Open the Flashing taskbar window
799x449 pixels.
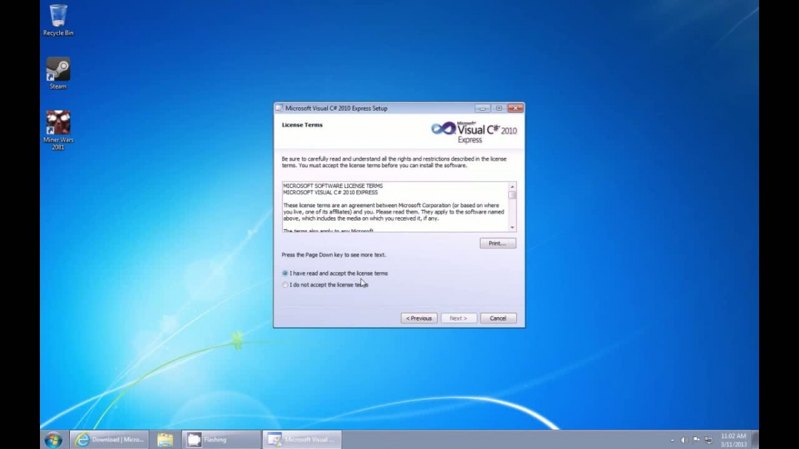(220, 440)
